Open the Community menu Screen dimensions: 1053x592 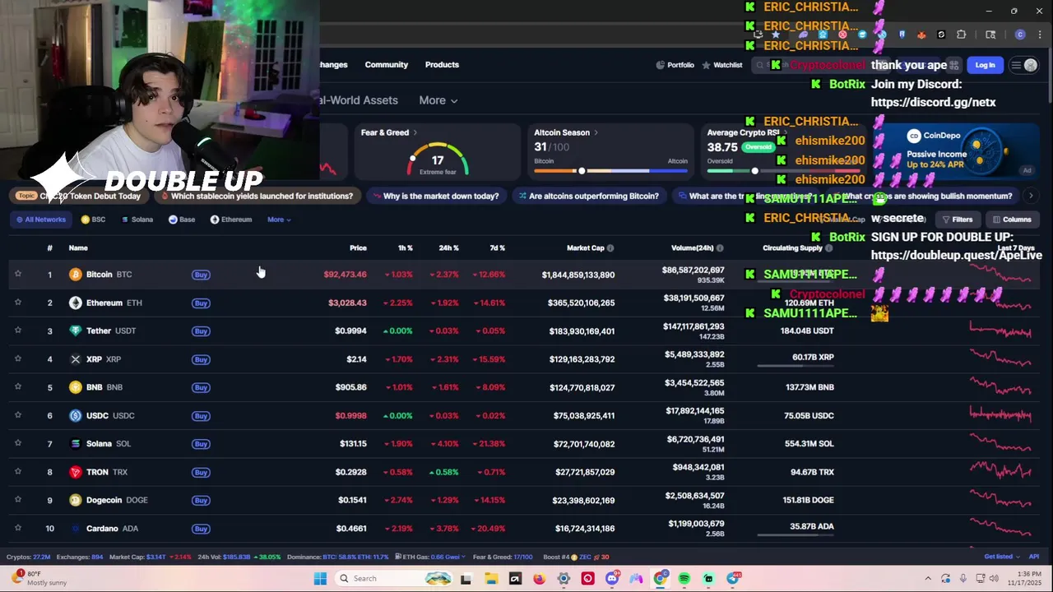[x=387, y=65]
